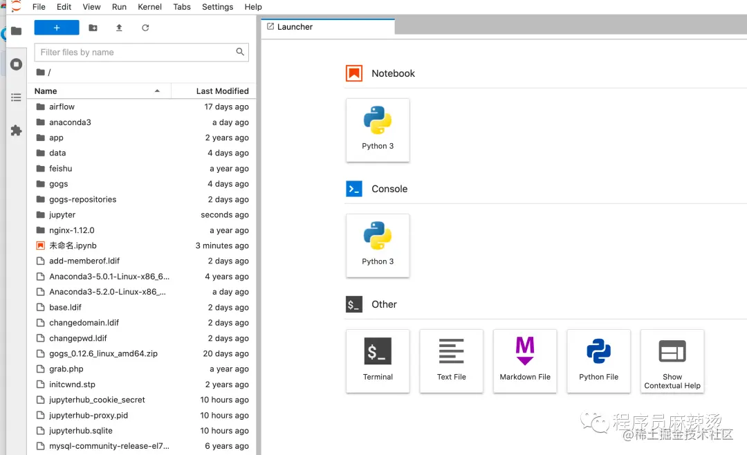This screenshot has height=455, width=747.
Task: Select the add-memberof.ldif file
Action: (142, 261)
